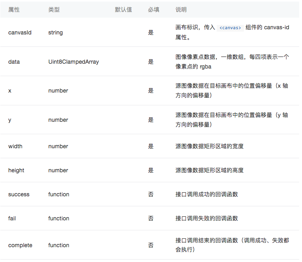This screenshot has height=262, width=302.
Task: Click number type in the x row
Action: tap(58, 91)
